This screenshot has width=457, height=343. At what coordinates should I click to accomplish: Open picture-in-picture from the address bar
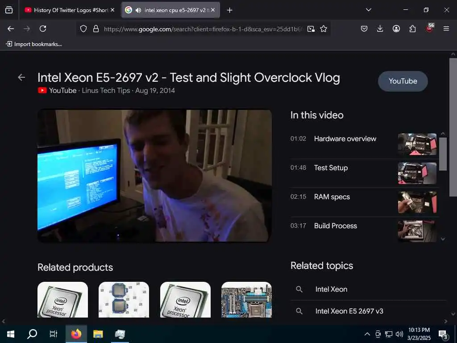[x=311, y=29]
